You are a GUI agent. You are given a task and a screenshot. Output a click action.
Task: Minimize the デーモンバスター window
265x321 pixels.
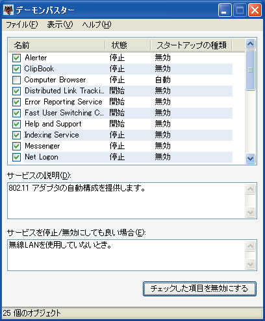point(224,10)
